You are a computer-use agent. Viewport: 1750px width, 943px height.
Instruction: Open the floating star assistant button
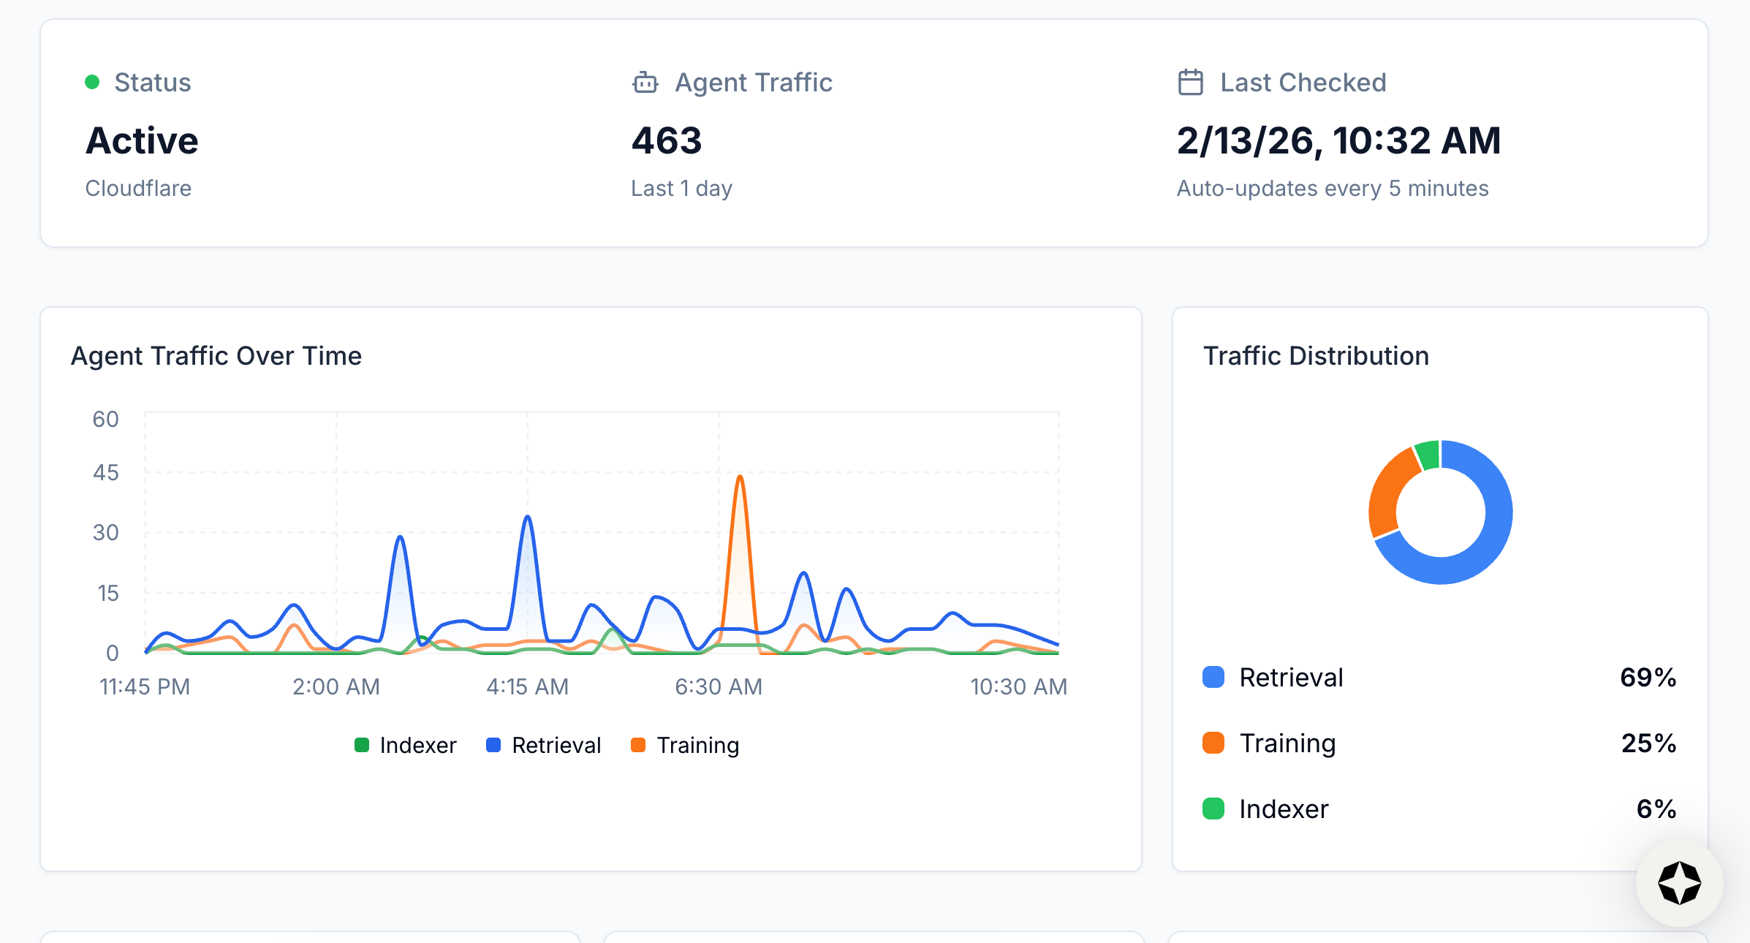(1678, 882)
